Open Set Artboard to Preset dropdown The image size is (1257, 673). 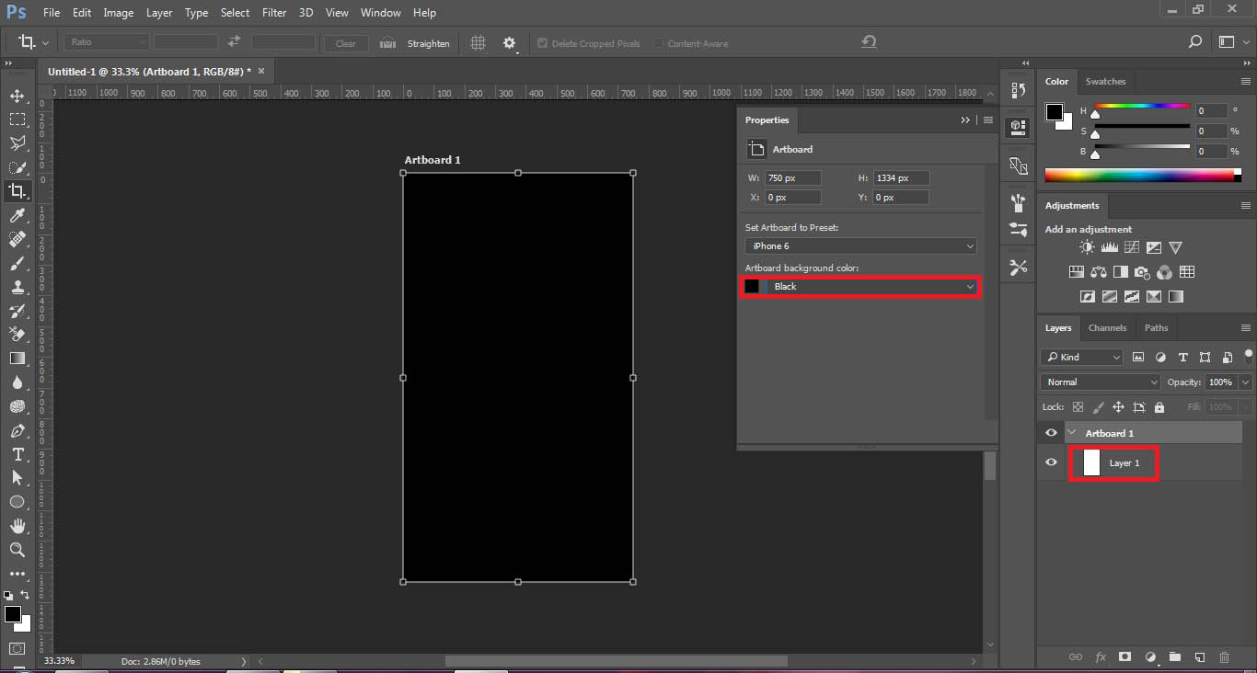(860, 245)
